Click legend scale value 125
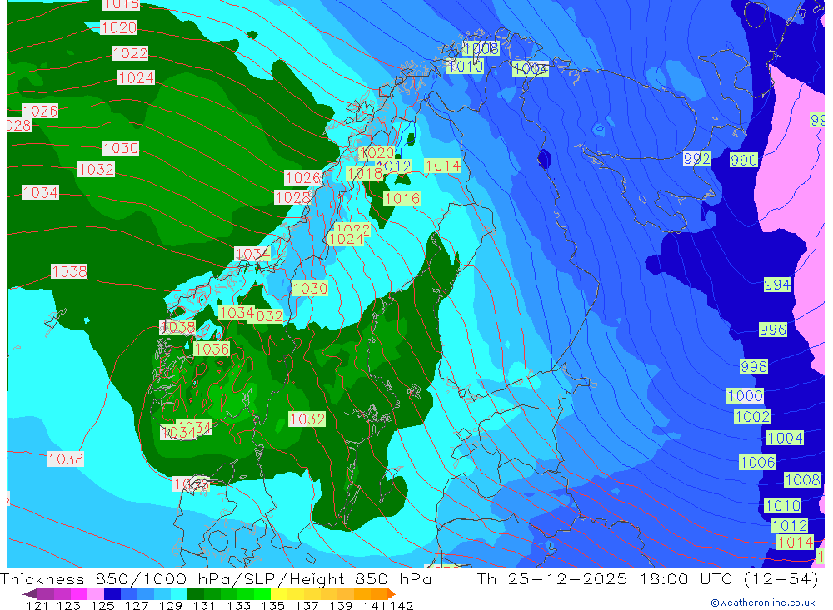Image resolution: width=833 pixels, height=610 pixels. click(102, 605)
